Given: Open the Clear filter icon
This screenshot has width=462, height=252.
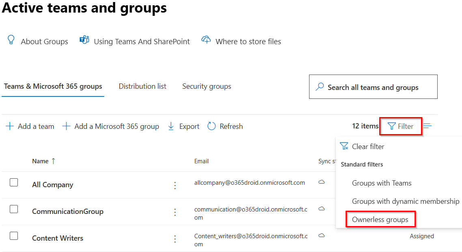Looking at the screenshot, I should (344, 146).
